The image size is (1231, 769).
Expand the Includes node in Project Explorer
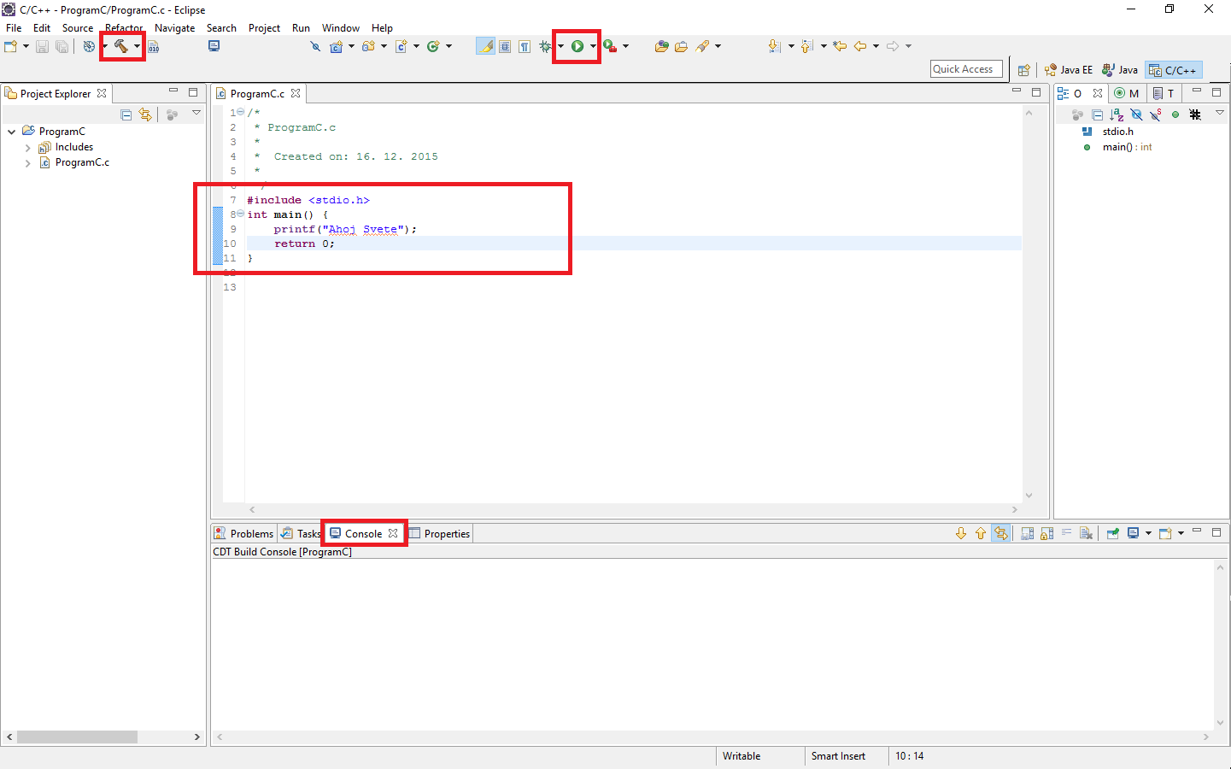tap(26, 146)
